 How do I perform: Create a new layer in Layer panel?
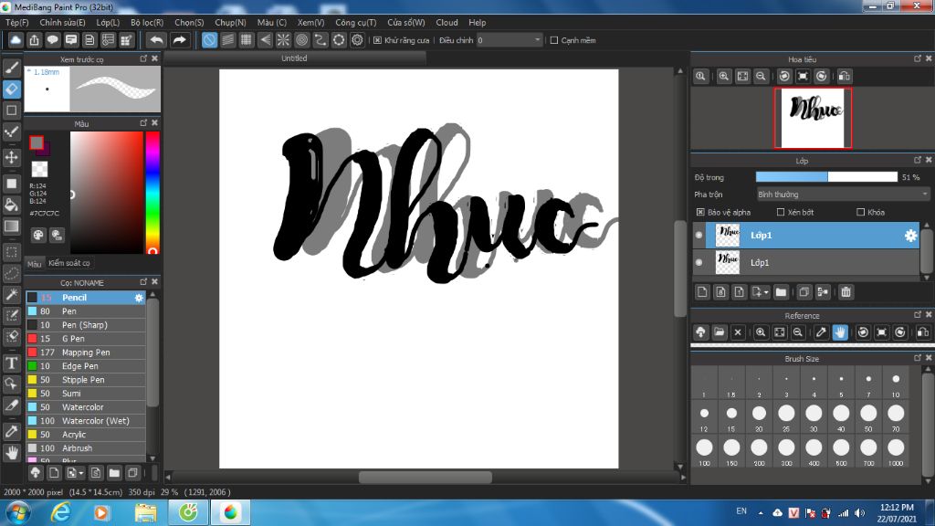702,292
